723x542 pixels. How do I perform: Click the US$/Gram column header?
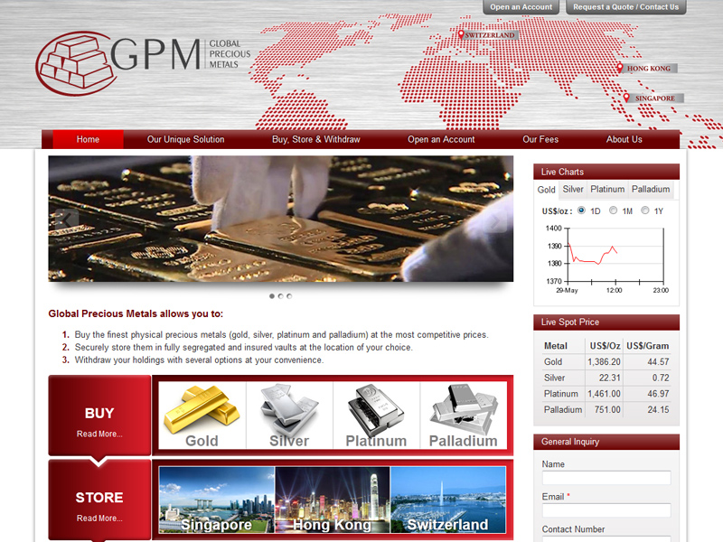647,346
